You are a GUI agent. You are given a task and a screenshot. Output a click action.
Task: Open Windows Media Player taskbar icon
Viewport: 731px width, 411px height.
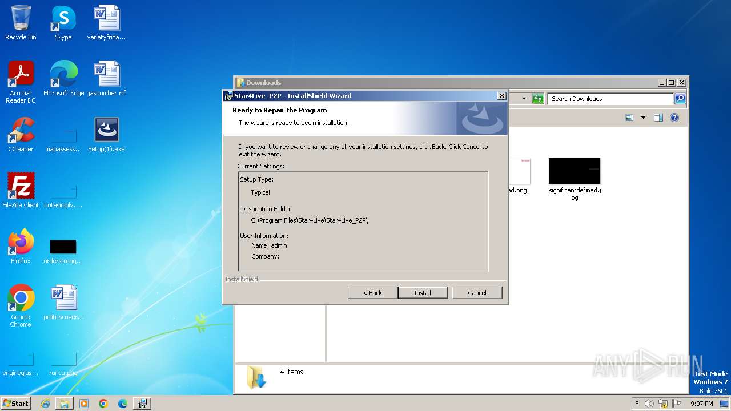click(84, 404)
